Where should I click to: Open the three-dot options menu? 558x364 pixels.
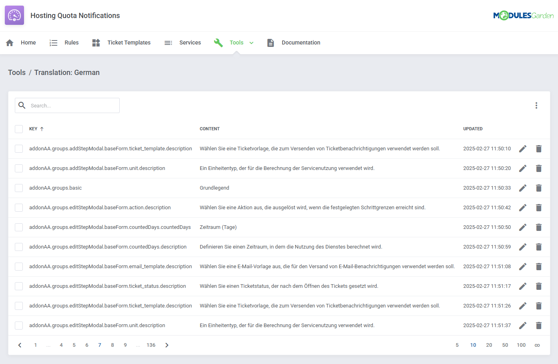[x=536, y=105]
